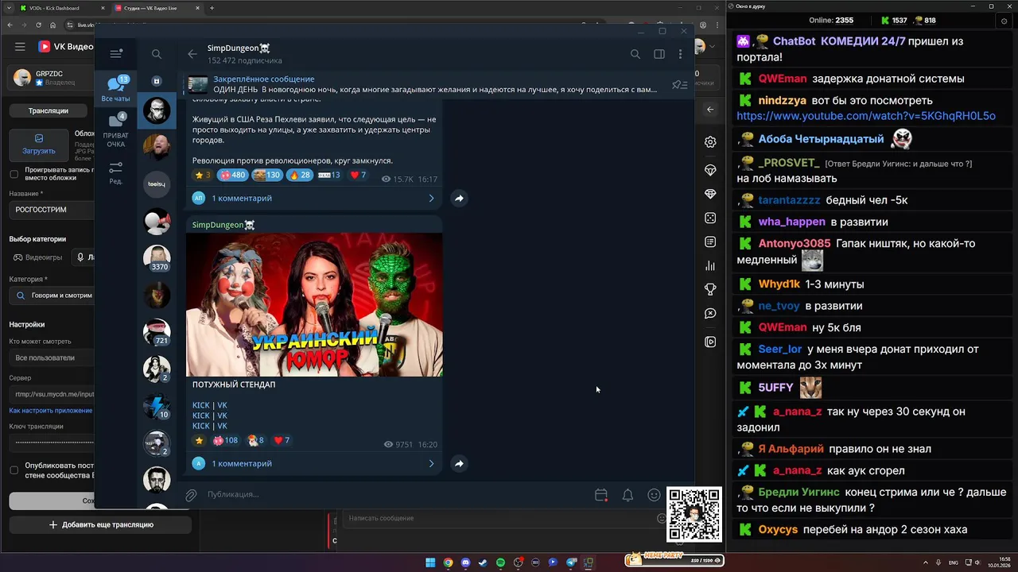
Task: Toggle the 480 reaction on the Pahlavi post
Action: [233, 175]
